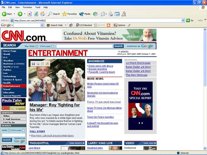Open 'Tears for Fears reunites' link
Image resolution: width=207 pixels, height=155 pixels.
[100, 117]
